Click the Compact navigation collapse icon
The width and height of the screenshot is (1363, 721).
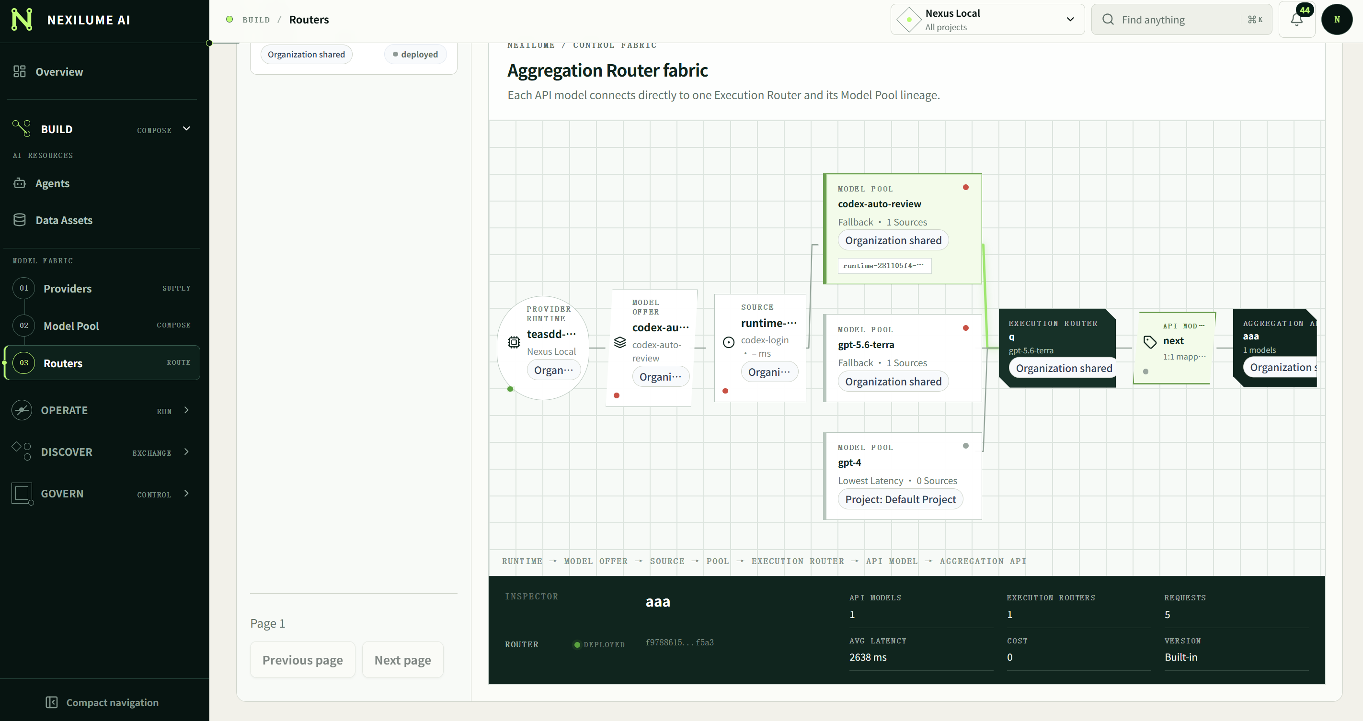click(x=51, y=702)
